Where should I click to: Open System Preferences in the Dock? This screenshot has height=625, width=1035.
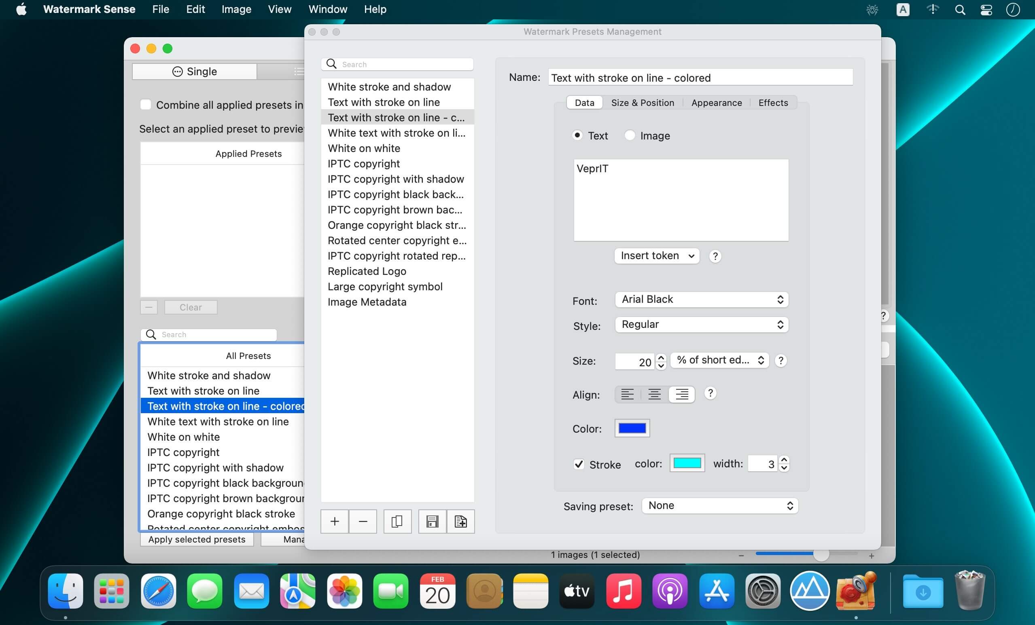pyautogui.click(x=763, y=591)
